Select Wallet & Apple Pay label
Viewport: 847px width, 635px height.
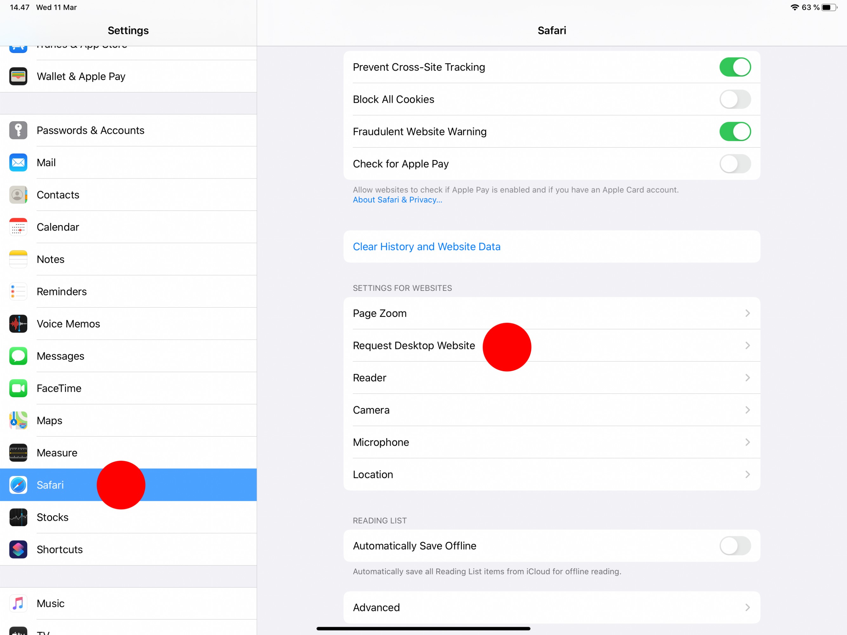(81, 76)
